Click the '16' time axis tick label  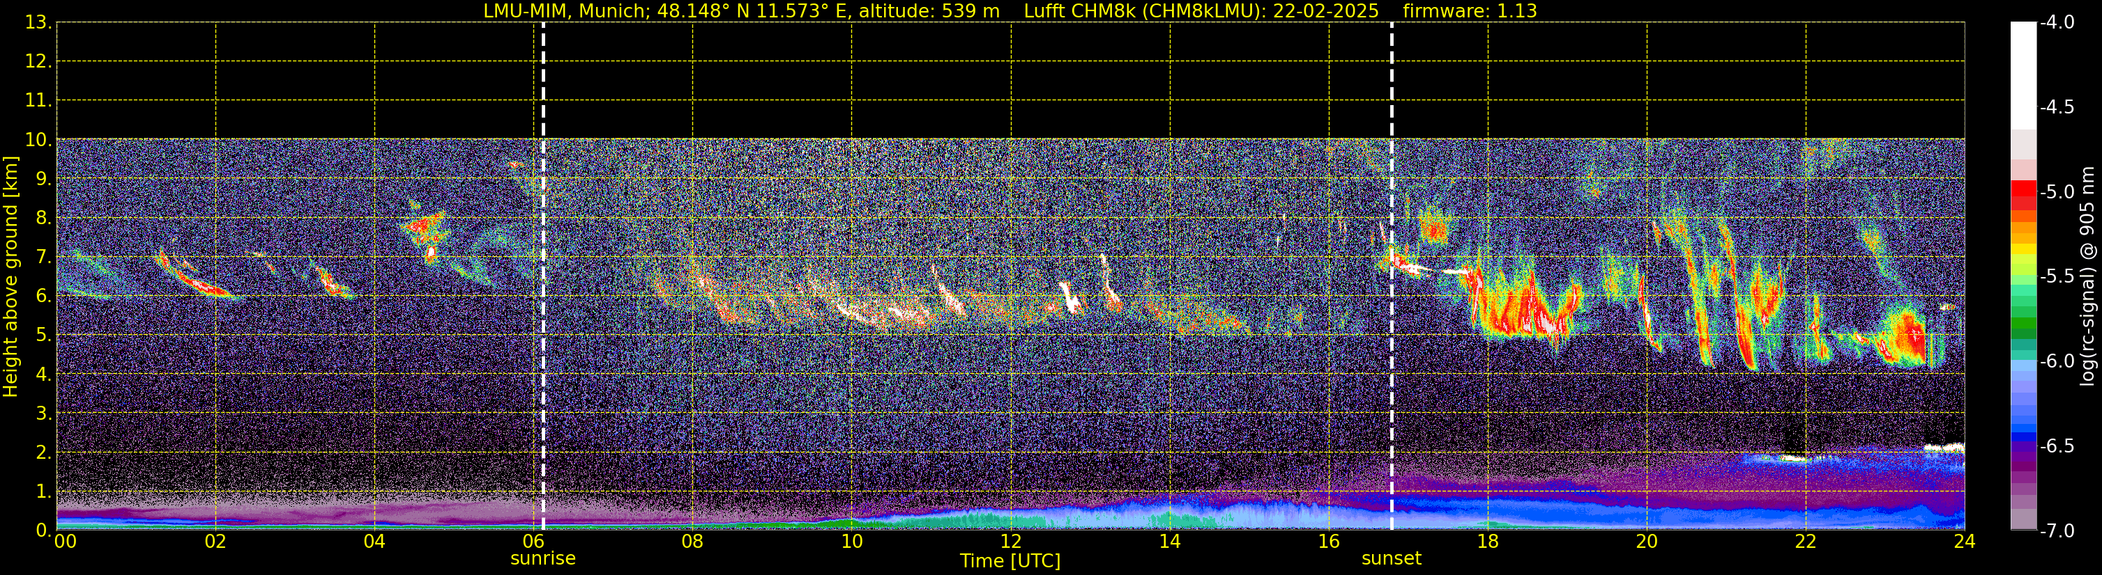1330,542
